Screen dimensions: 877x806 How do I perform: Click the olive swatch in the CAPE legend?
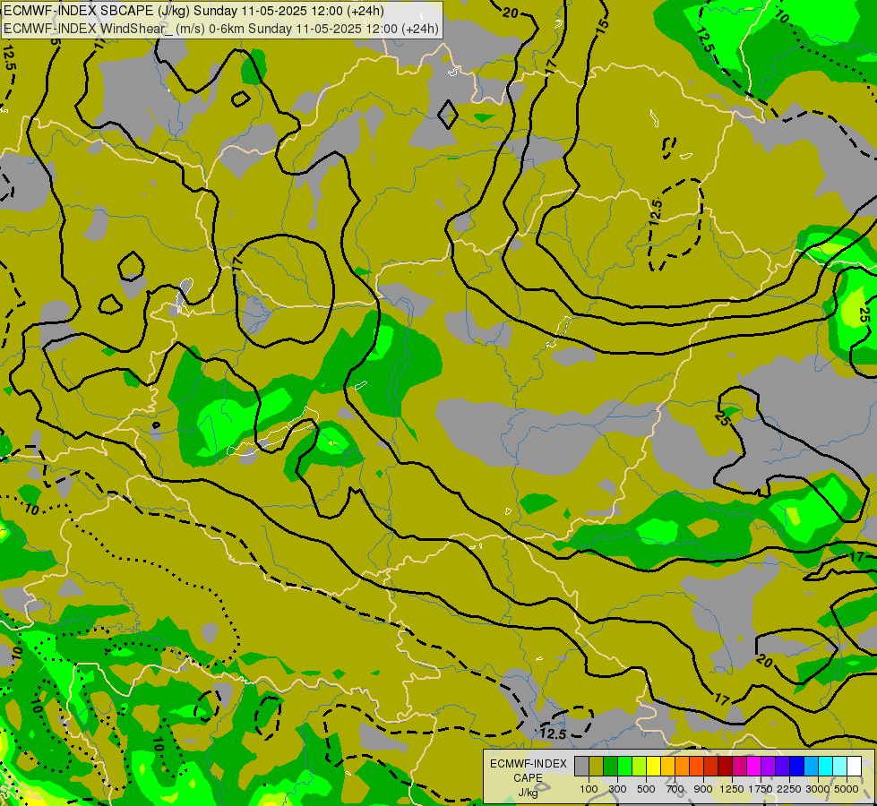(x=597, y=767)
